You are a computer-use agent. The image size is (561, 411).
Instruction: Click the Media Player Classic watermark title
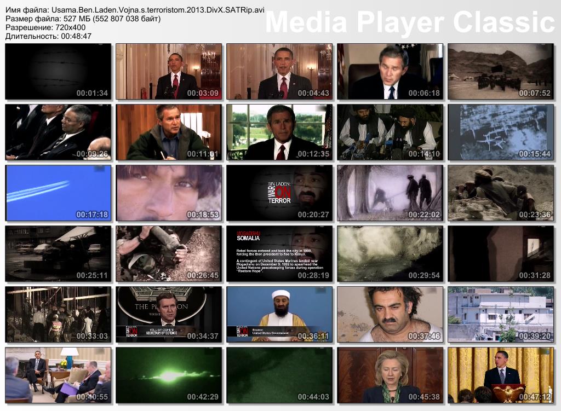point(410,22)
